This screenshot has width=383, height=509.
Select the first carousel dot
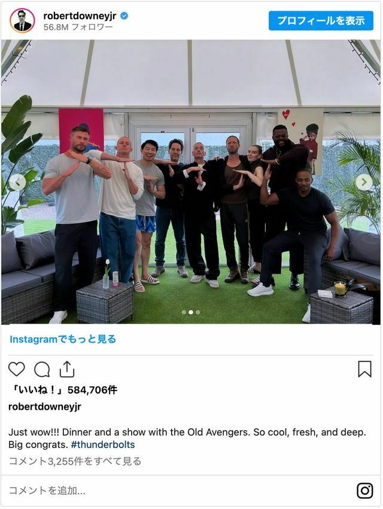[184, 312]
